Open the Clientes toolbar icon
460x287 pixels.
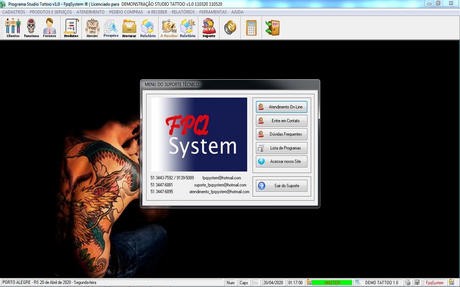coord(13,28)
